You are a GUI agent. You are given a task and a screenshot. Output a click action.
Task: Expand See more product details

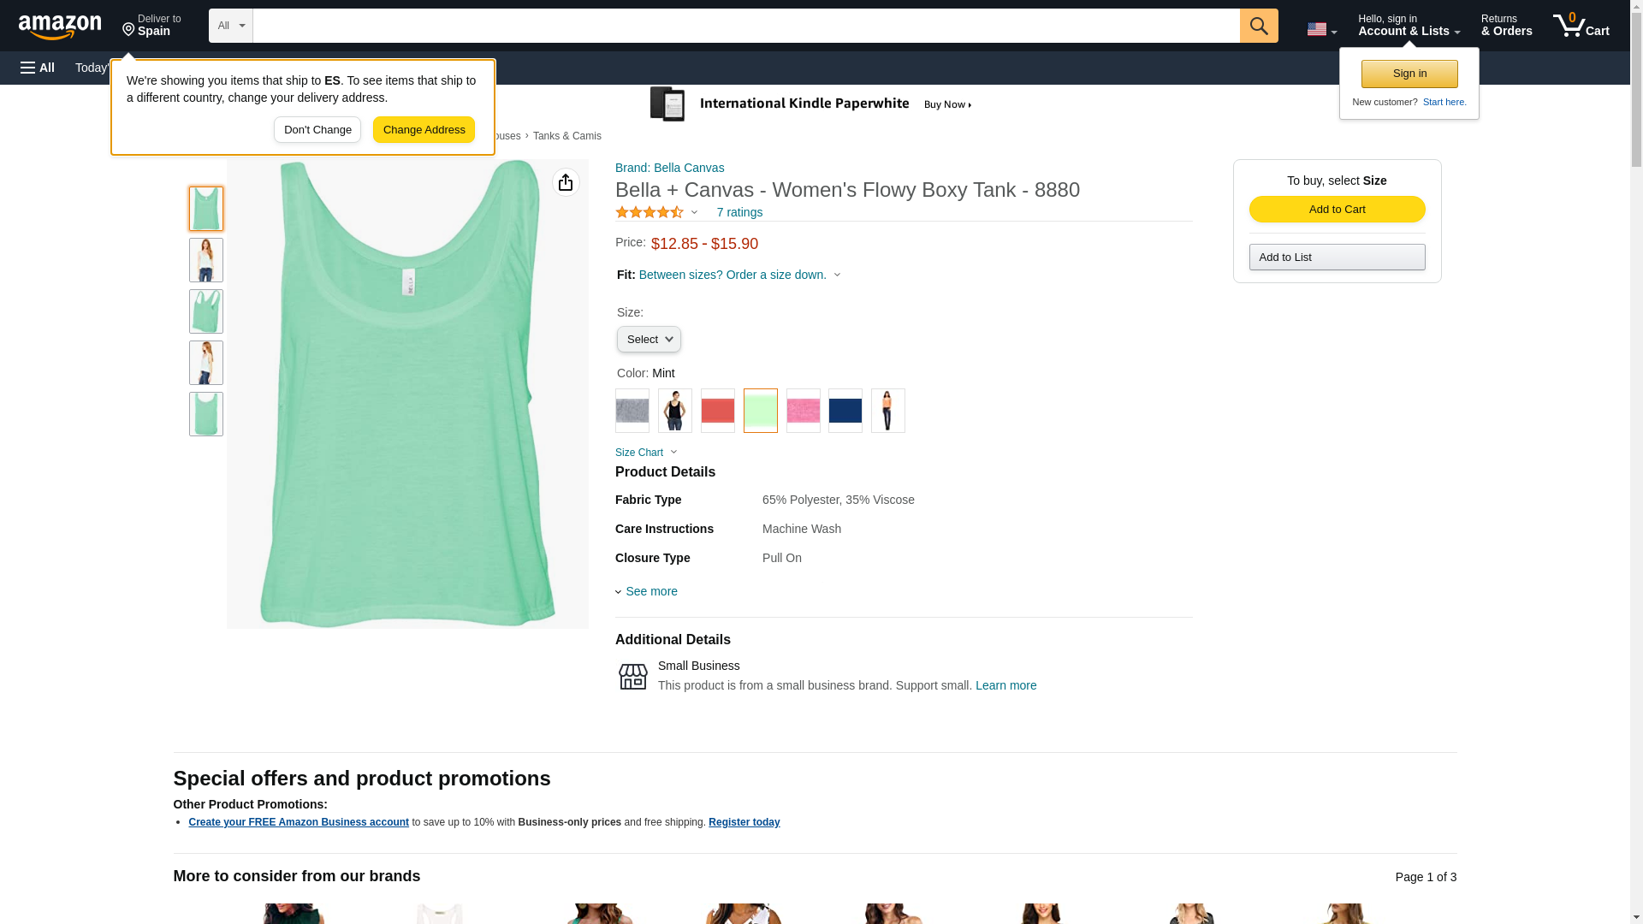(x=647, y=591)
